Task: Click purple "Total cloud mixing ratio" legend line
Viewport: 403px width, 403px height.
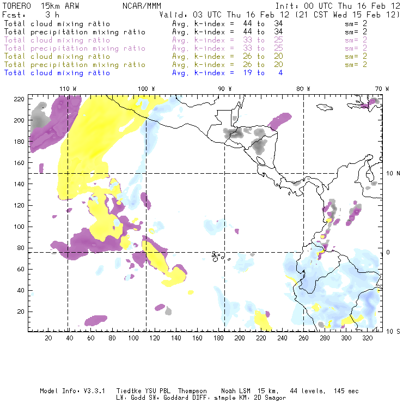Action: click(57, 40)
